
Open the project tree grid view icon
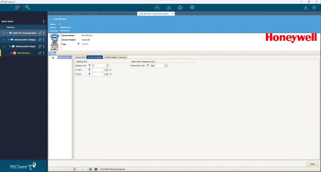18,8
